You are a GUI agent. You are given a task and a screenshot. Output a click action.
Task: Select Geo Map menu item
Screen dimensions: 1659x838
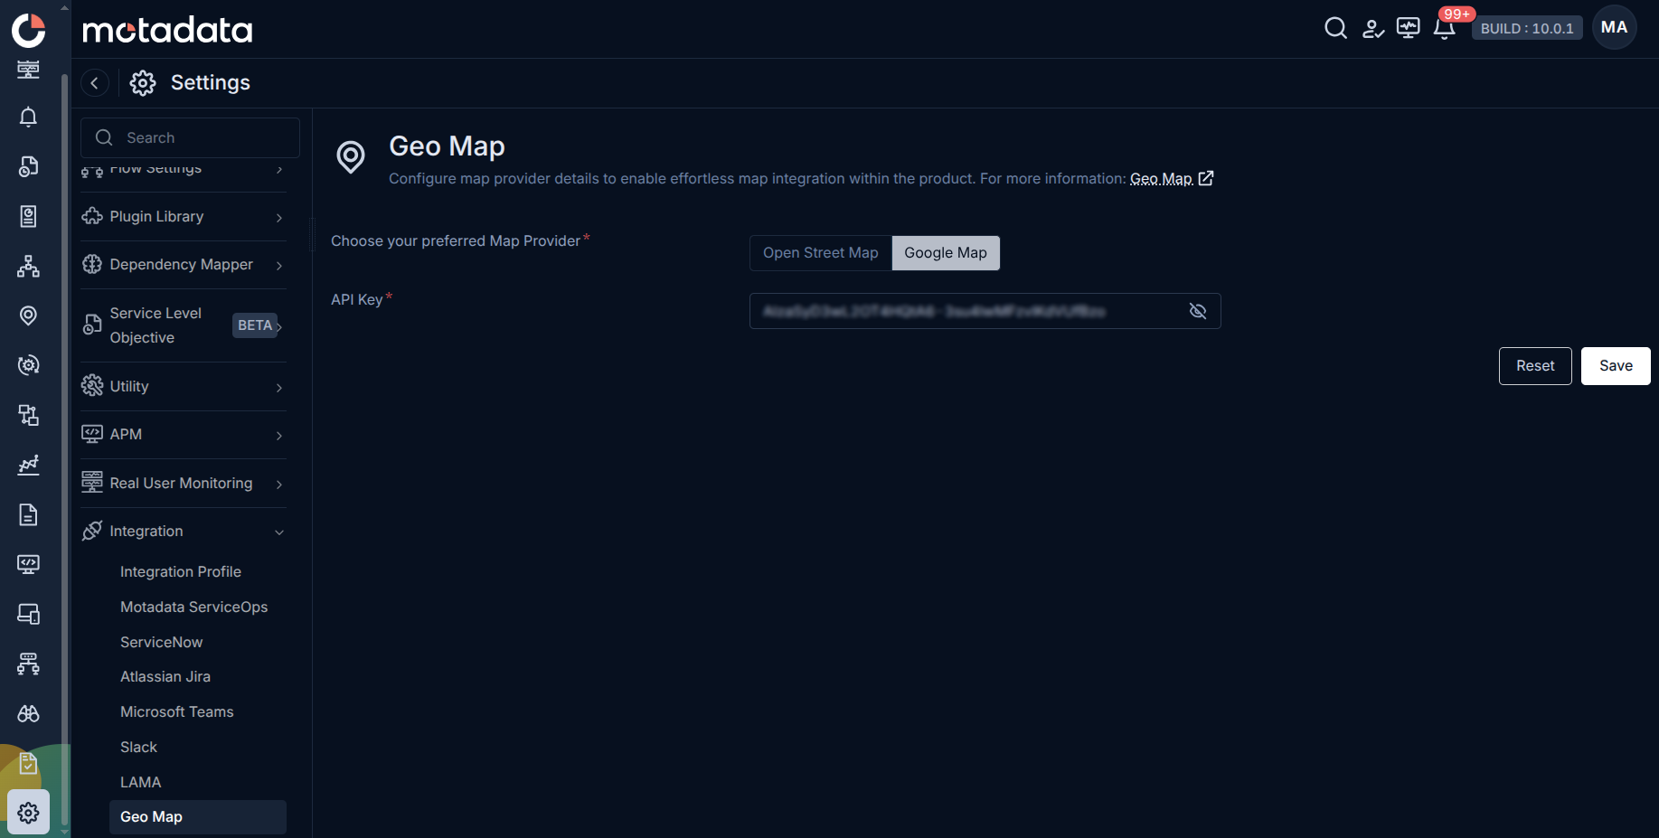tap(198, 817)
